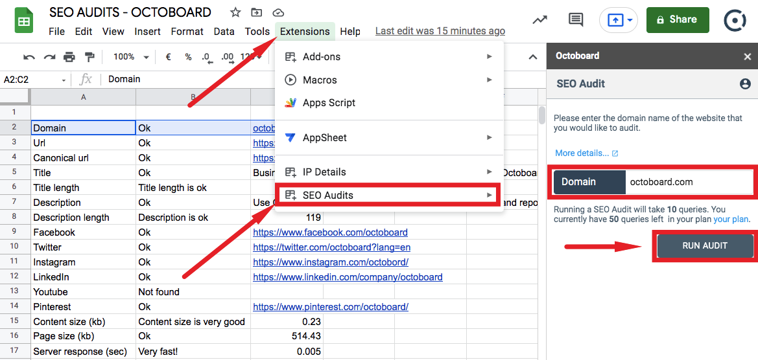Screen dimensions: 758x360
Task: Select the Content size is very good cell
Action: point(193,322)
